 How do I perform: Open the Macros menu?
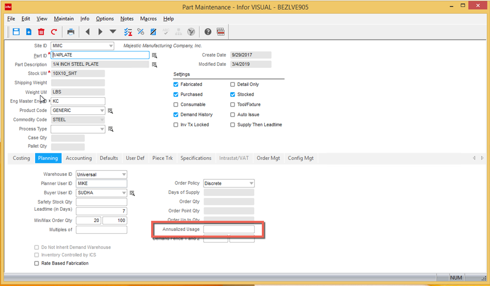click(x=148, y=19)
